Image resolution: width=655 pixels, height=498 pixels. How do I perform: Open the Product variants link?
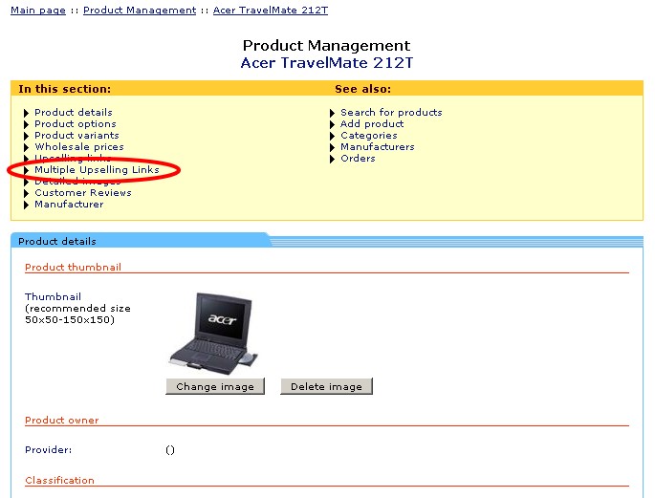(x=76, y=135)
